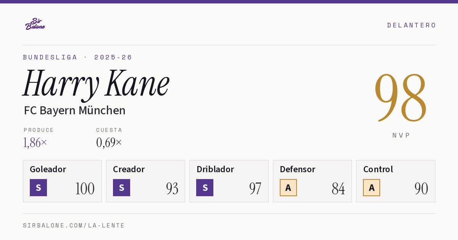
Task: Click the Control card title
Action: tap(378, 169)
